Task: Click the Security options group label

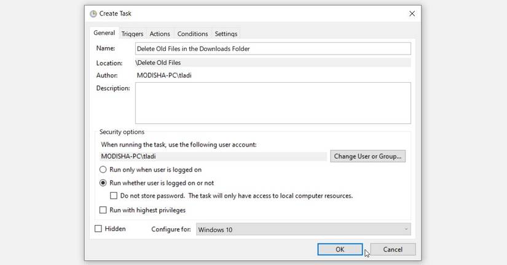Action: [122, 132]
